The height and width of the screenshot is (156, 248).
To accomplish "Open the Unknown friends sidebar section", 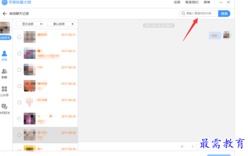I will click(x=5, y=109).
